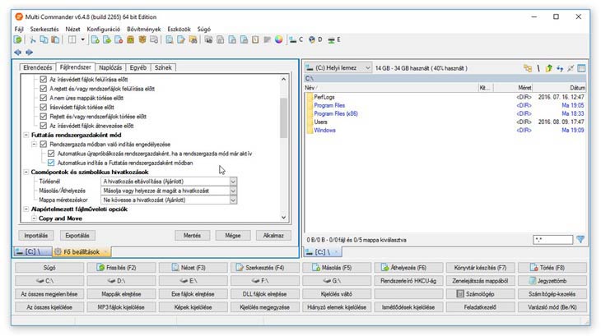Click the filter funnel icon
The height and width of the screenshot is (336, 601).
(x=580, y=239)
